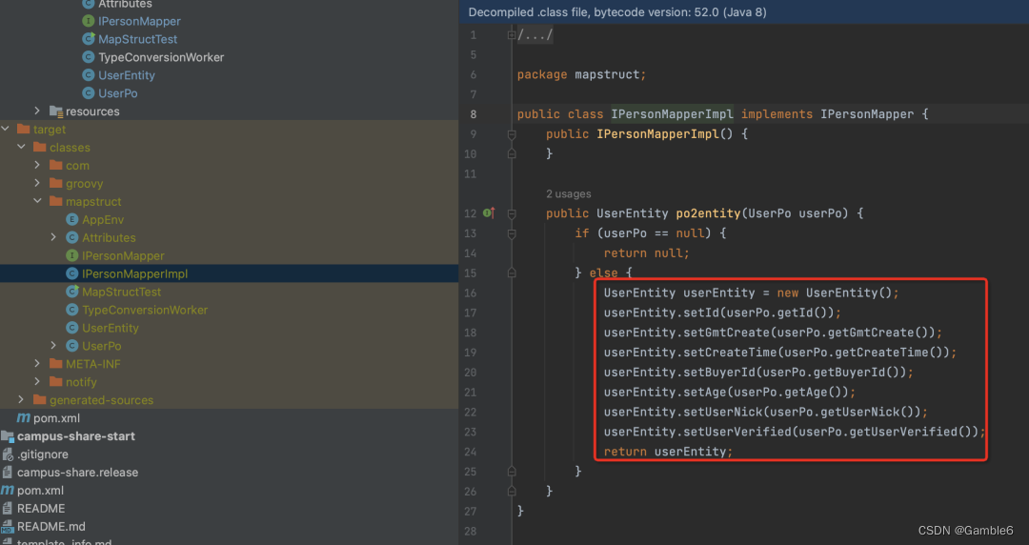
Task: Click the 2 usages inlay hint
Action: [568, 193]
